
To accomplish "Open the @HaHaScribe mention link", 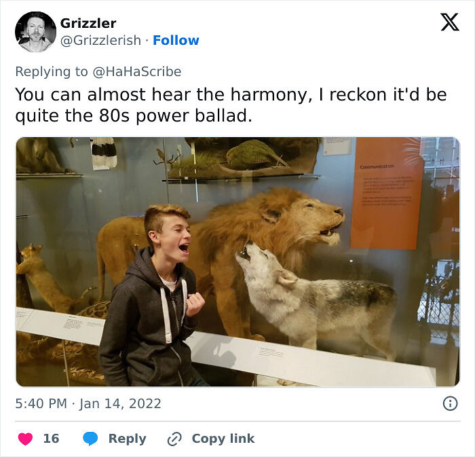I will (x=136, y=72).
